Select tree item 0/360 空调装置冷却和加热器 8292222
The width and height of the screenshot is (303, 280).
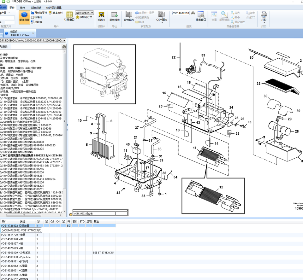point(31,155)
